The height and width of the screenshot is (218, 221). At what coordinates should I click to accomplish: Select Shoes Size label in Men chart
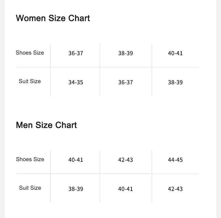[30, 159]
